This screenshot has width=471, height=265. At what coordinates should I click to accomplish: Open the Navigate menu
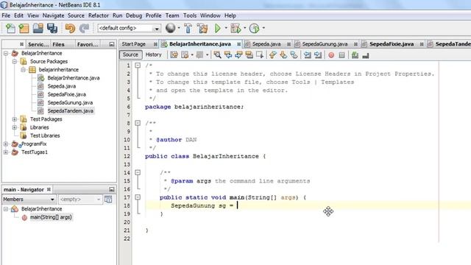pyautogui.click(x=53, y=15)
